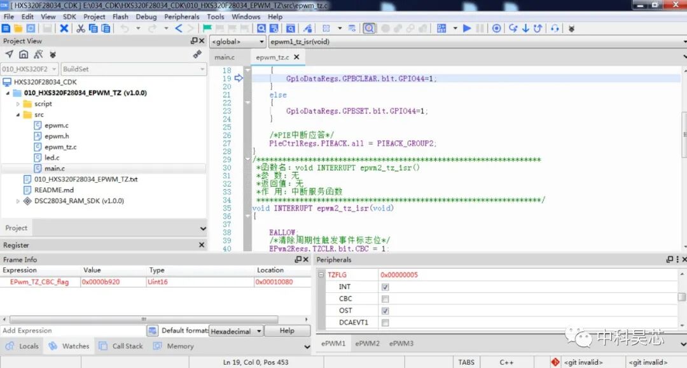The height and width of the screenshot is (368, 687).
Task: Close the Register panel
Action: click(202, 244)
